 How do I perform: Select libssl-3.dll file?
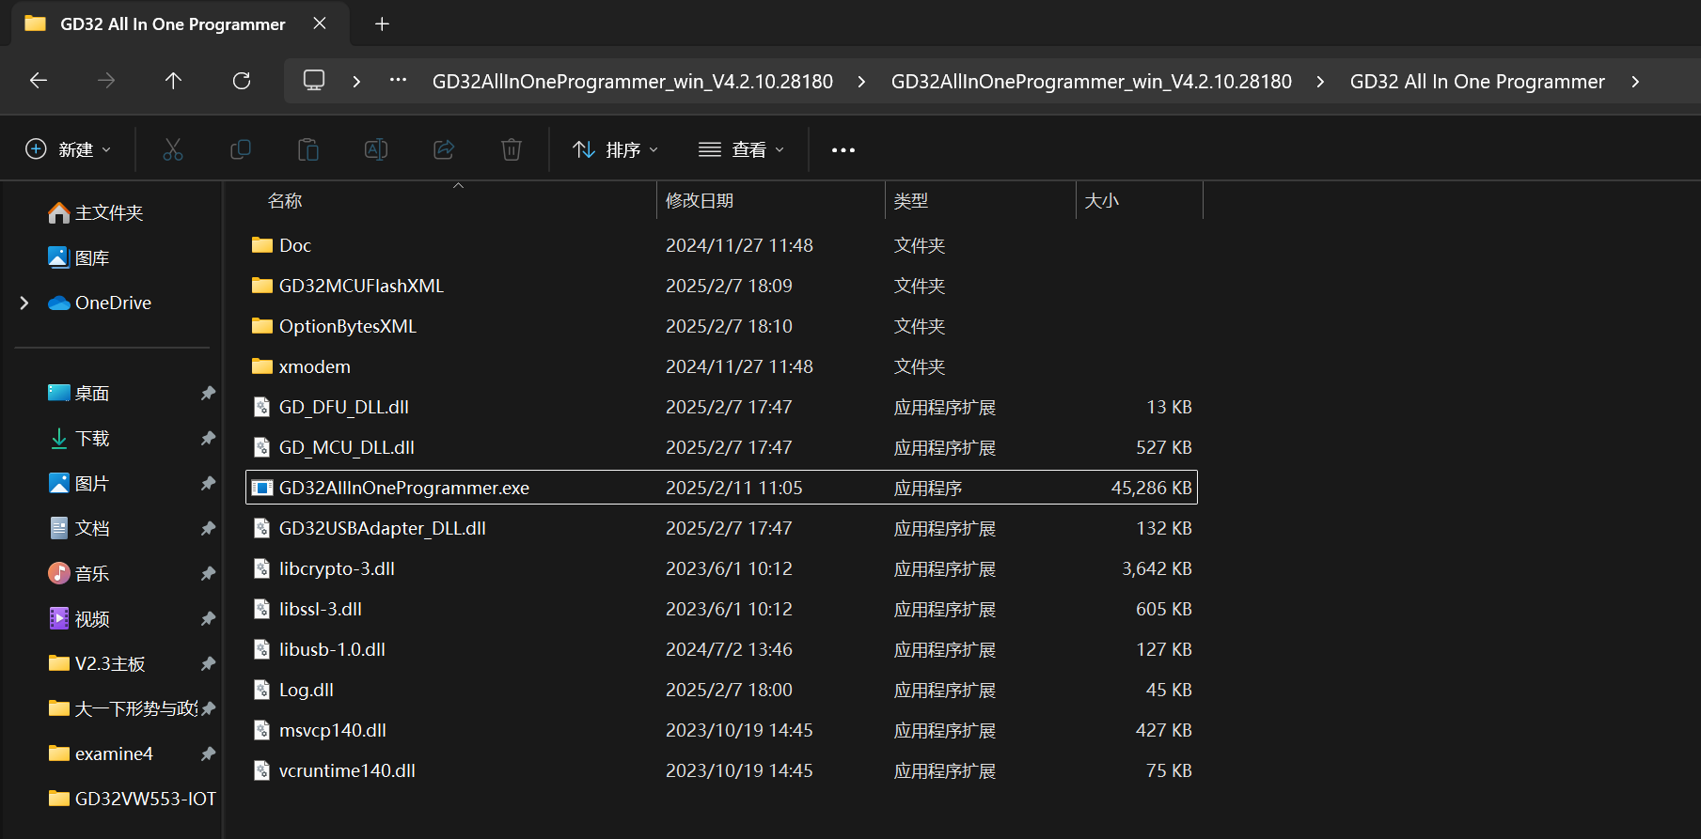pos(721,609)
